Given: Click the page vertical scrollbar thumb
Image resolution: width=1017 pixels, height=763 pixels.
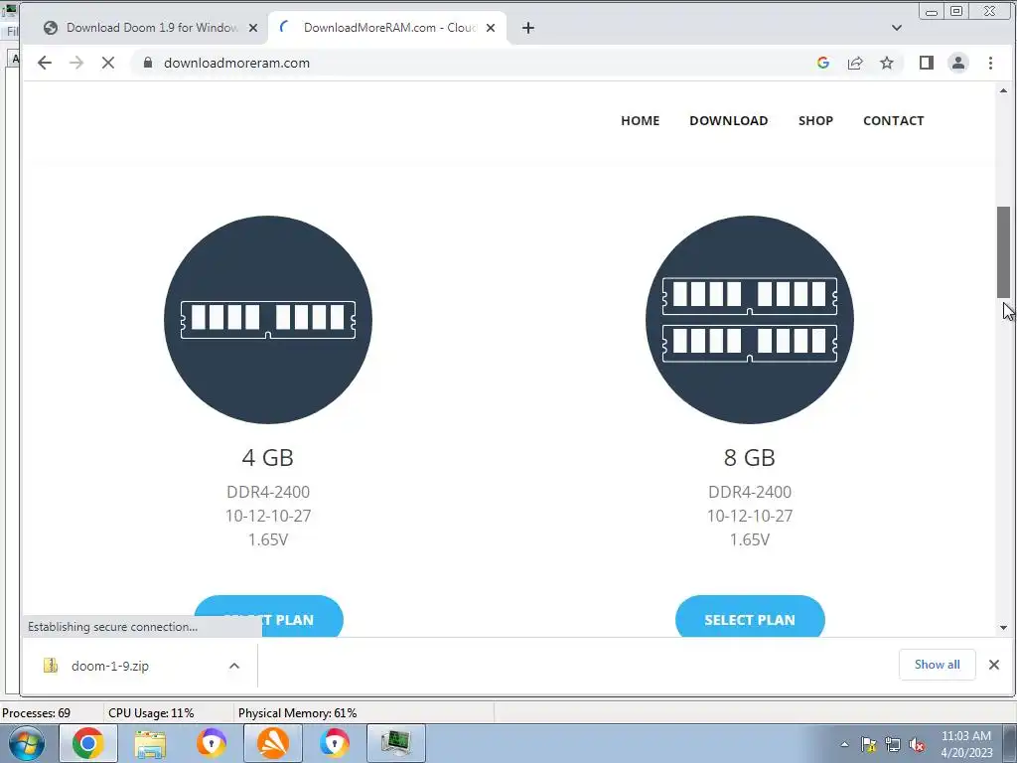Looking at the screenshot, I should pos(1003,251).
